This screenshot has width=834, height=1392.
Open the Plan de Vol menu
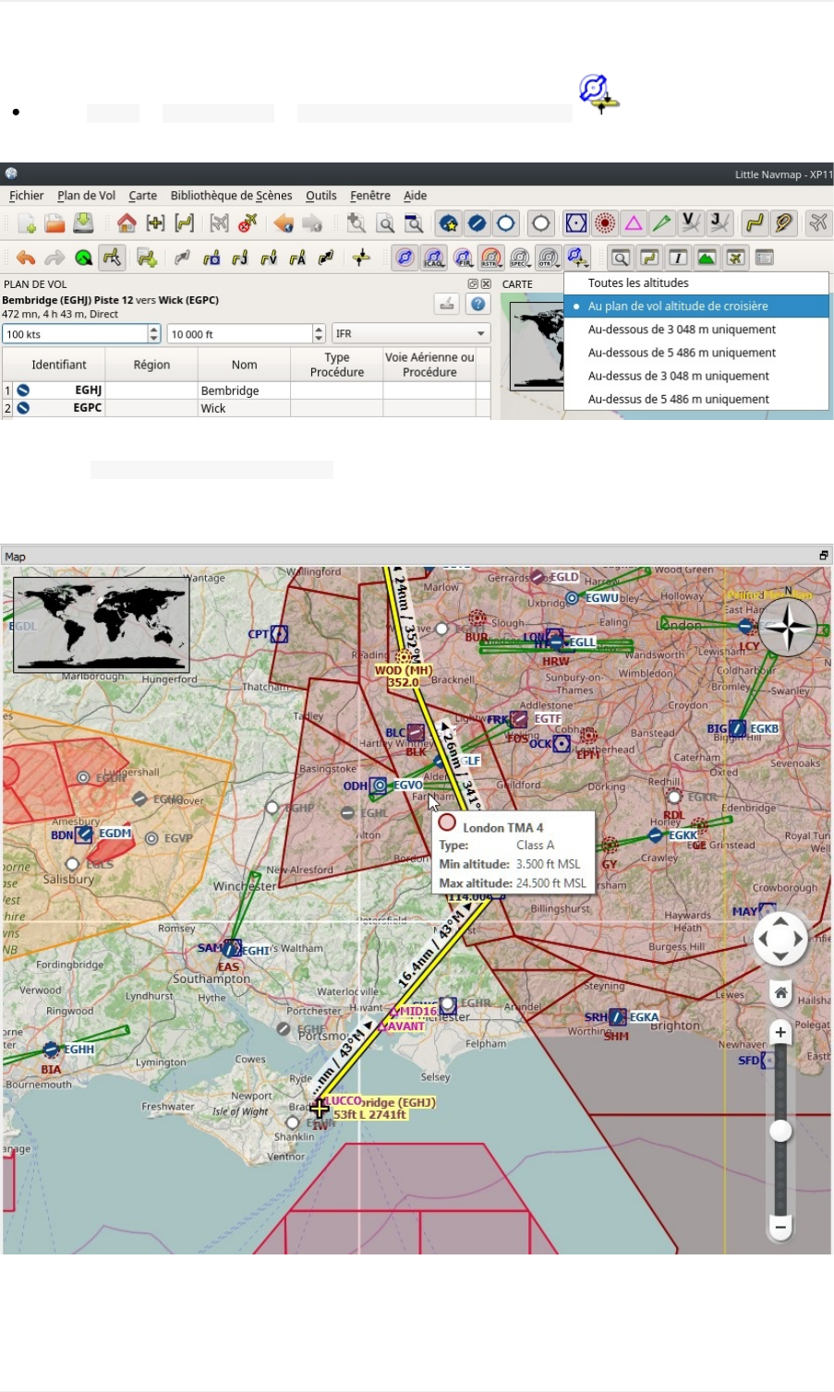(86, 196)
